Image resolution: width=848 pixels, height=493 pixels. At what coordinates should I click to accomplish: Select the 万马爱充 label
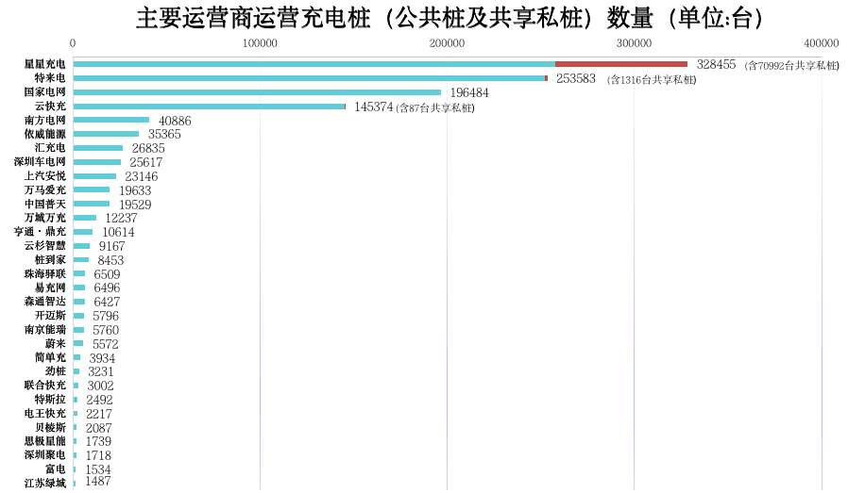(x=45, y=189)
